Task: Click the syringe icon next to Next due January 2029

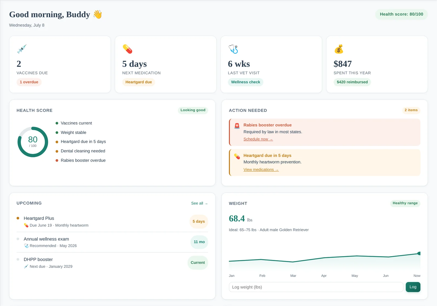Action: pyautogui.click(x=26, y=266)
